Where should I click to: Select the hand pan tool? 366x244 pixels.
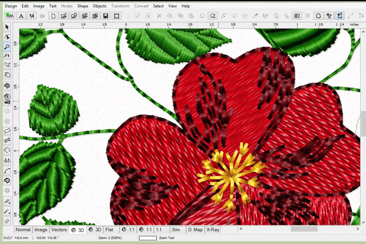click(7, 75)
